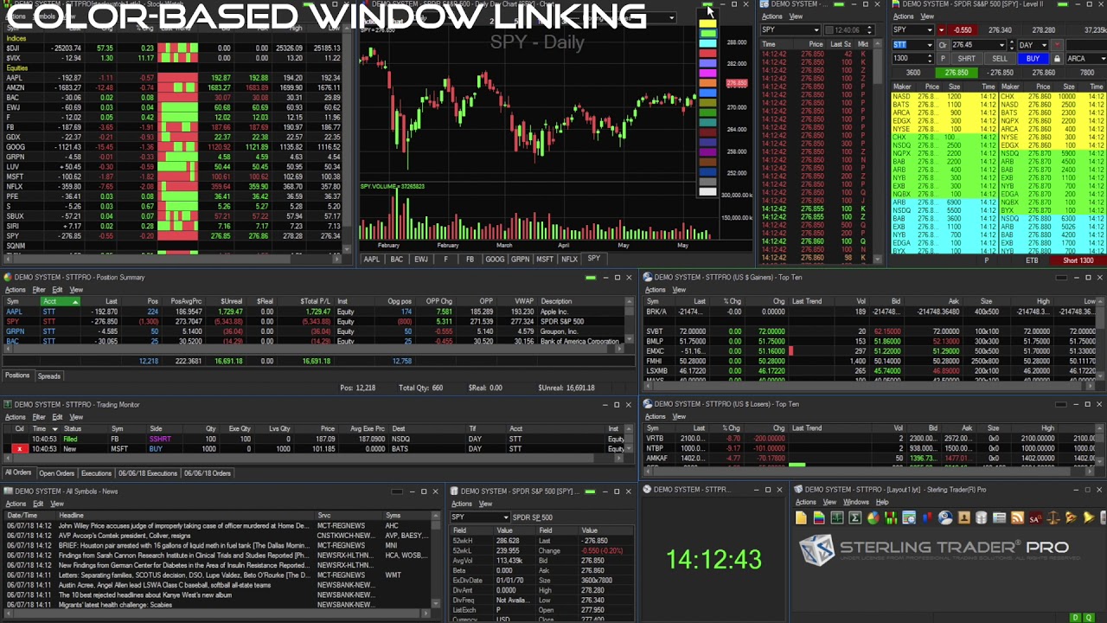Switch to Open Orders tab

[56, 473]
